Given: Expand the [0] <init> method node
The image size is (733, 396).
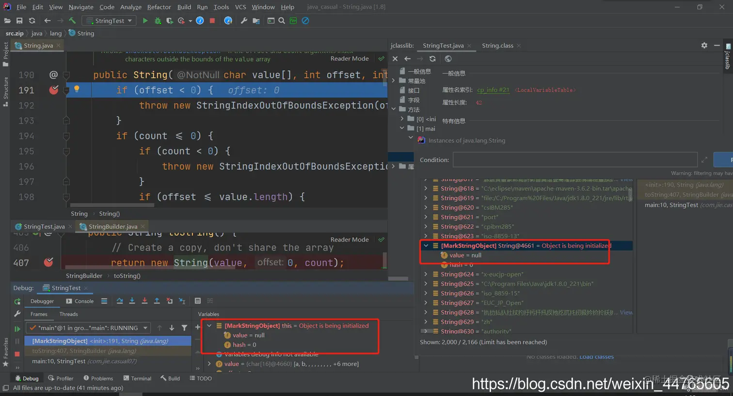Looking at the screenshot, I should pyautogui.click(x=402, y=119).
